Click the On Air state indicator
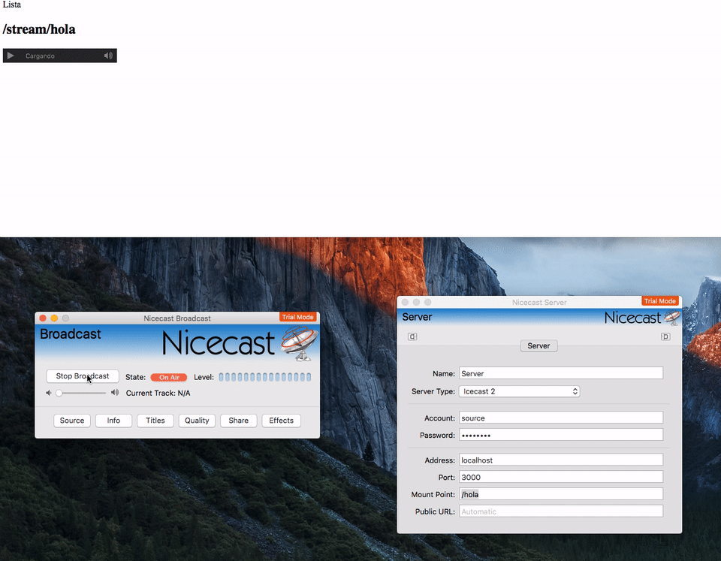The image size is (721, 561). click(x=169, y=377)
